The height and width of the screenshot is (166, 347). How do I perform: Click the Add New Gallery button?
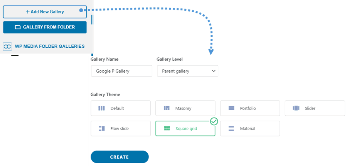pyautogui.click(x=45, y=12)
